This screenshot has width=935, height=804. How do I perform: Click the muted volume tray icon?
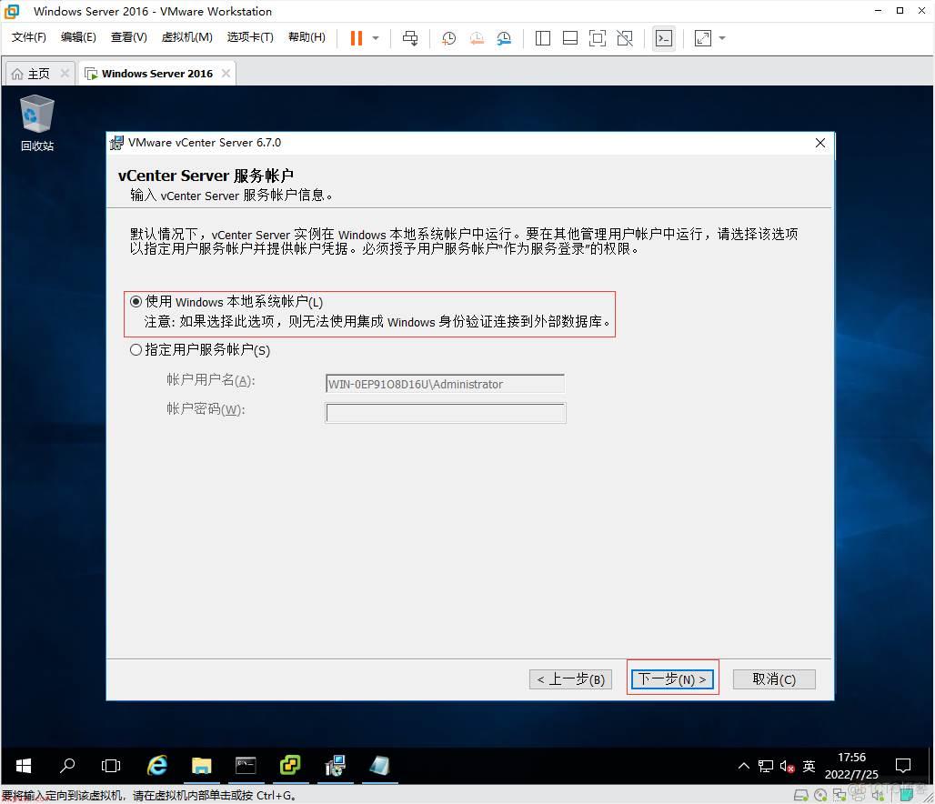pos(787,766)
